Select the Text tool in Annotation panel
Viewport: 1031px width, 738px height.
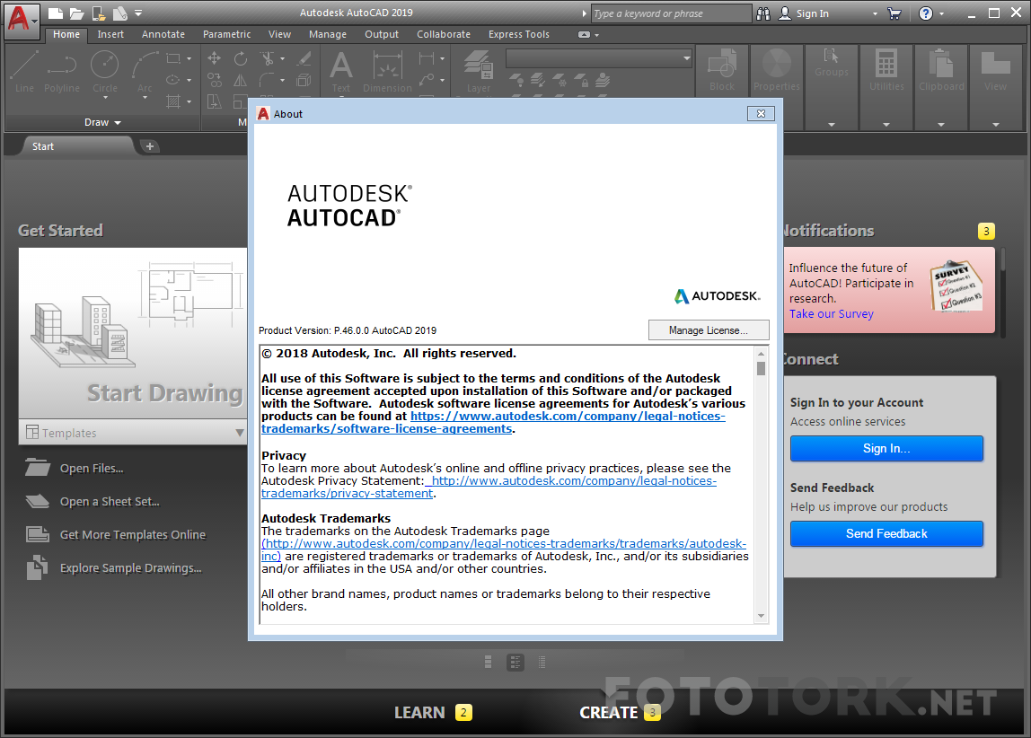pos(340,72)
